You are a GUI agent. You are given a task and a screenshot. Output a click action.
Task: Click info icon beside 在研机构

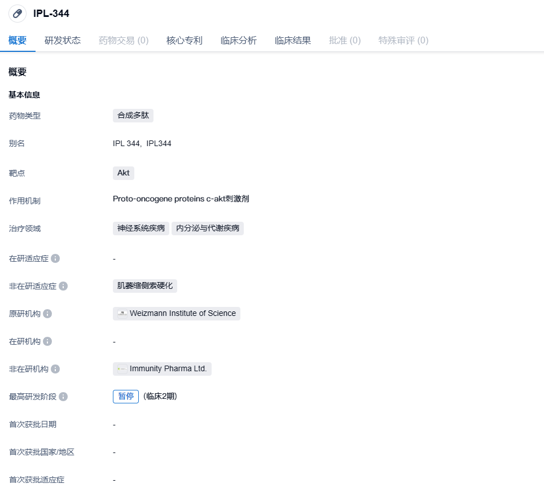point(47,341)
